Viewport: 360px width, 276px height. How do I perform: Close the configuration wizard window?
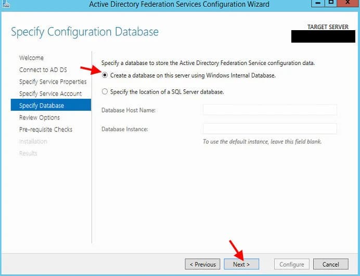coord(348,3)
